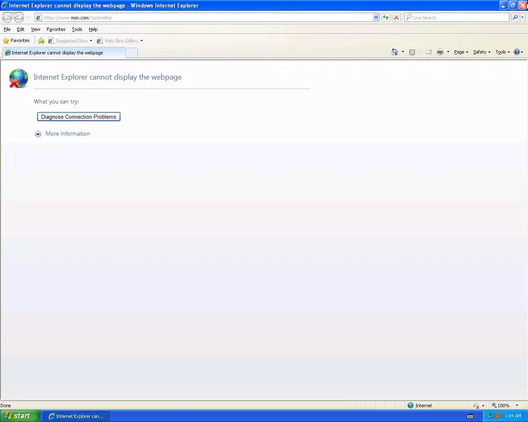Stop loading with the red X icon
528x422 pixels.
(x=396, y=17)
